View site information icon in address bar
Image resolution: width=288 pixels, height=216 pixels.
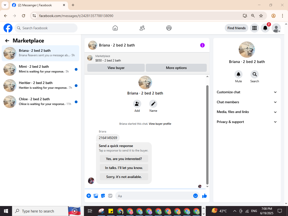tap(34, 16)
